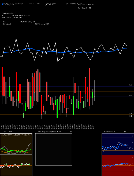Image resolution: width=134 pixels, height=176 pixels.
Task: Click 'Intra Day Trading Price & MR' title
Action: click(50, 132)
